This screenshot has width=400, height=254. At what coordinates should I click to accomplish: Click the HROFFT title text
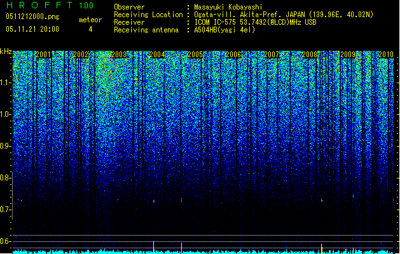(39, 5)
